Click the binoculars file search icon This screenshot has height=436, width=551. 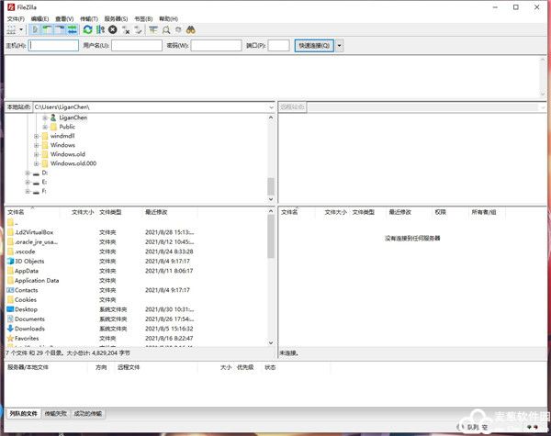[193, 29]
